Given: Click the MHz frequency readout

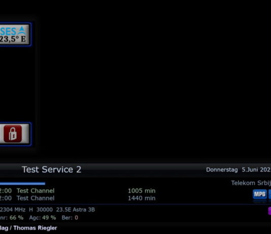Looking at the screenshot, I should [x=13, y=210].
